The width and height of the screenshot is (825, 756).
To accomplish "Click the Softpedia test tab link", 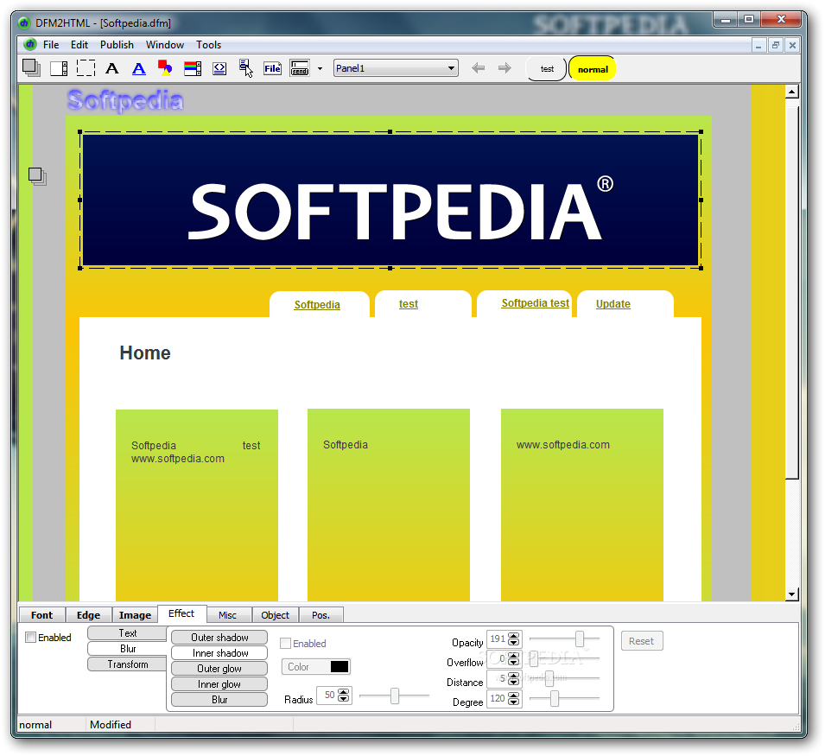I will pyautogui.click(x=535, y=303).
